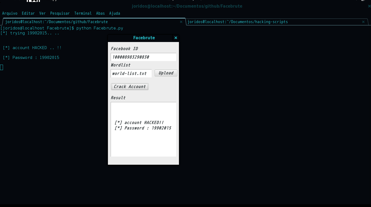Close the hacking-scripts terminal tab

[363, 22]
